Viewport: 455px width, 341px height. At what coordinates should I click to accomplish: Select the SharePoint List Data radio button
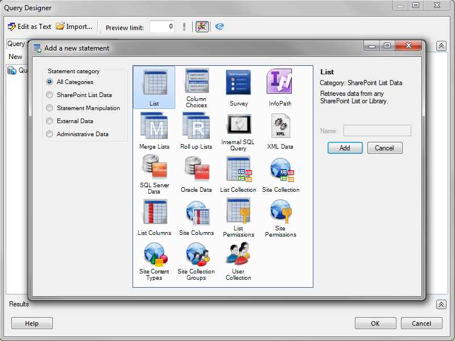pyautogui.click(x=50, y=95)
